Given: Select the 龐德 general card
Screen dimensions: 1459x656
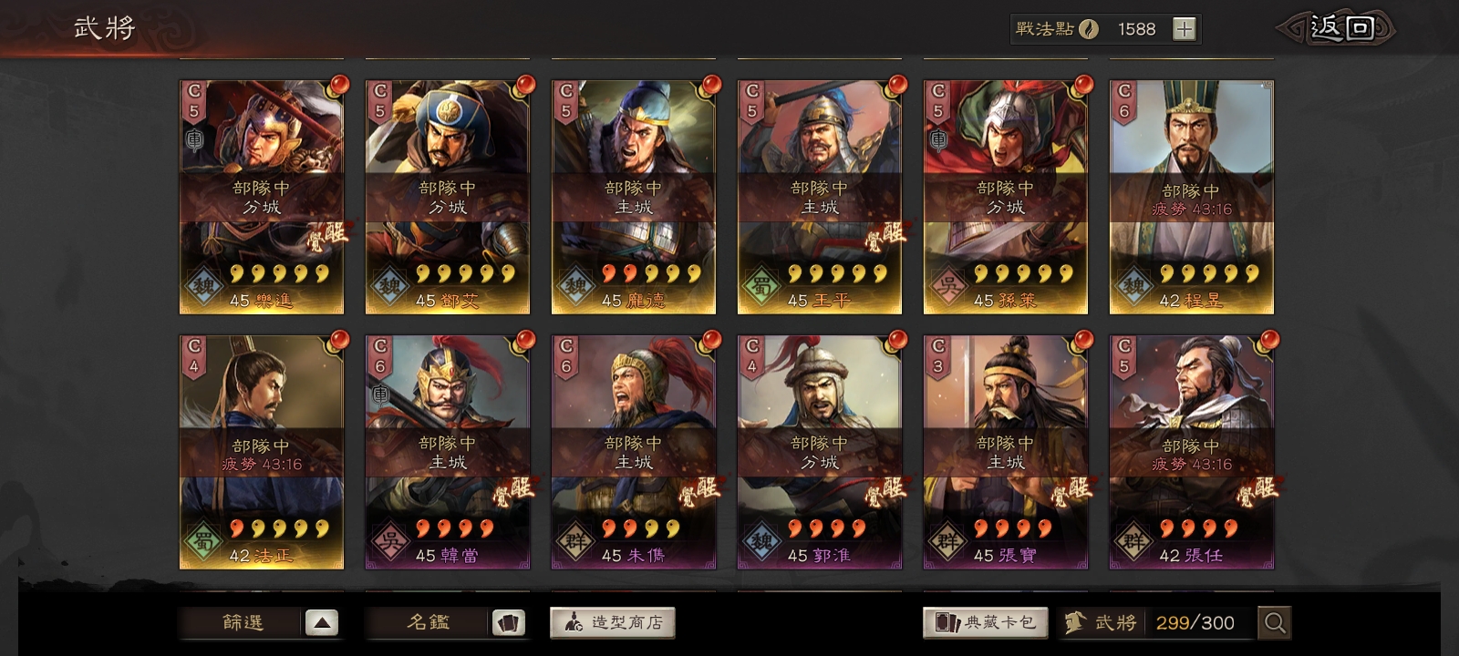Looking at the screenshot, I should coord(634,197).
